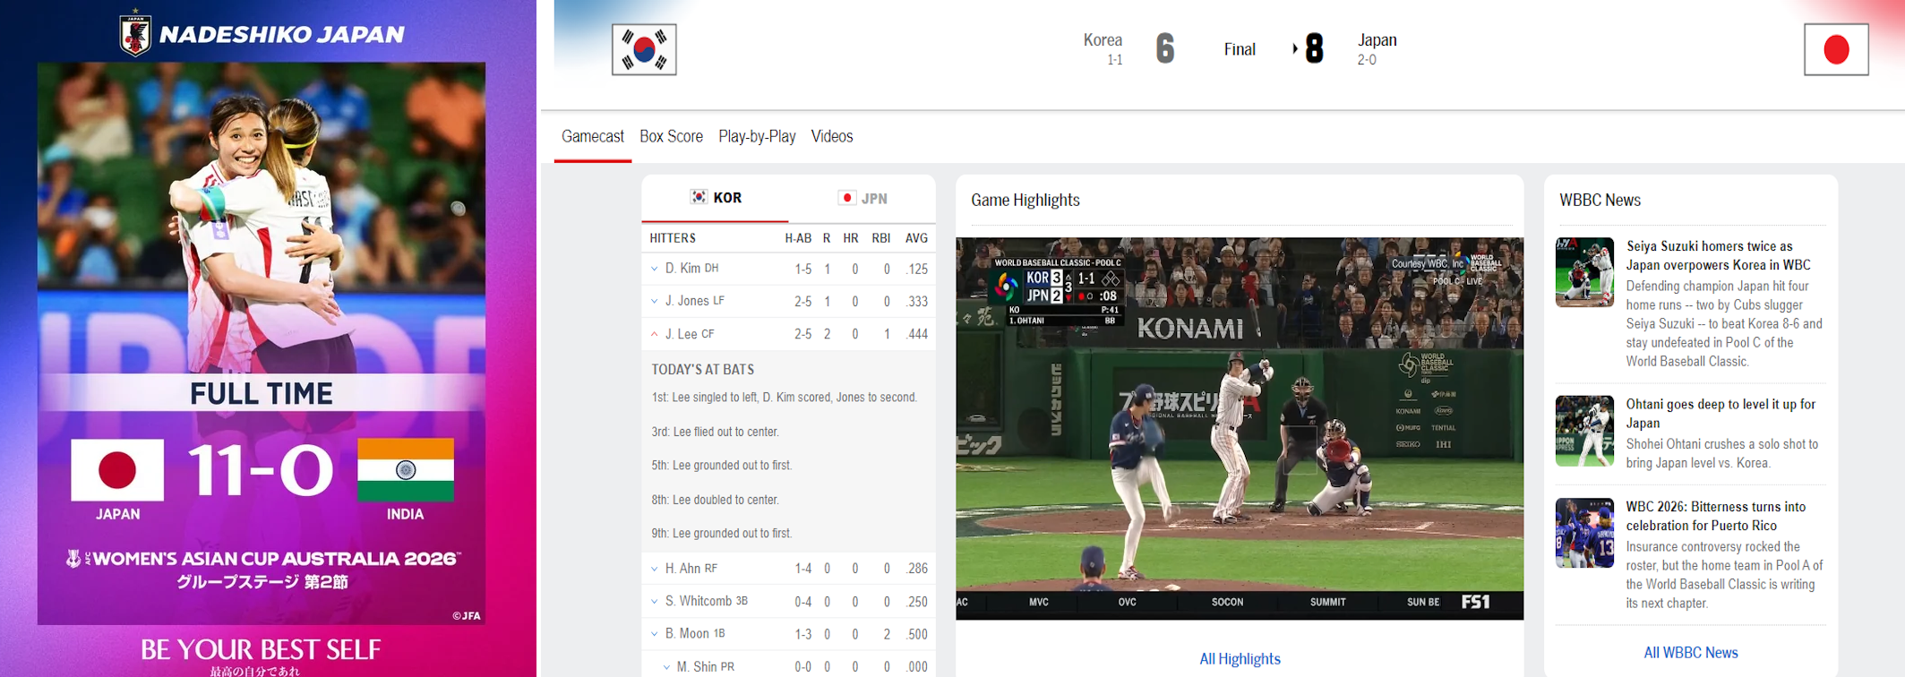Image resolution: width=1905 pixels, height=677 pixels.
Task: Click the Japan flag in the full-time graphic
Action: click(117, 469)
